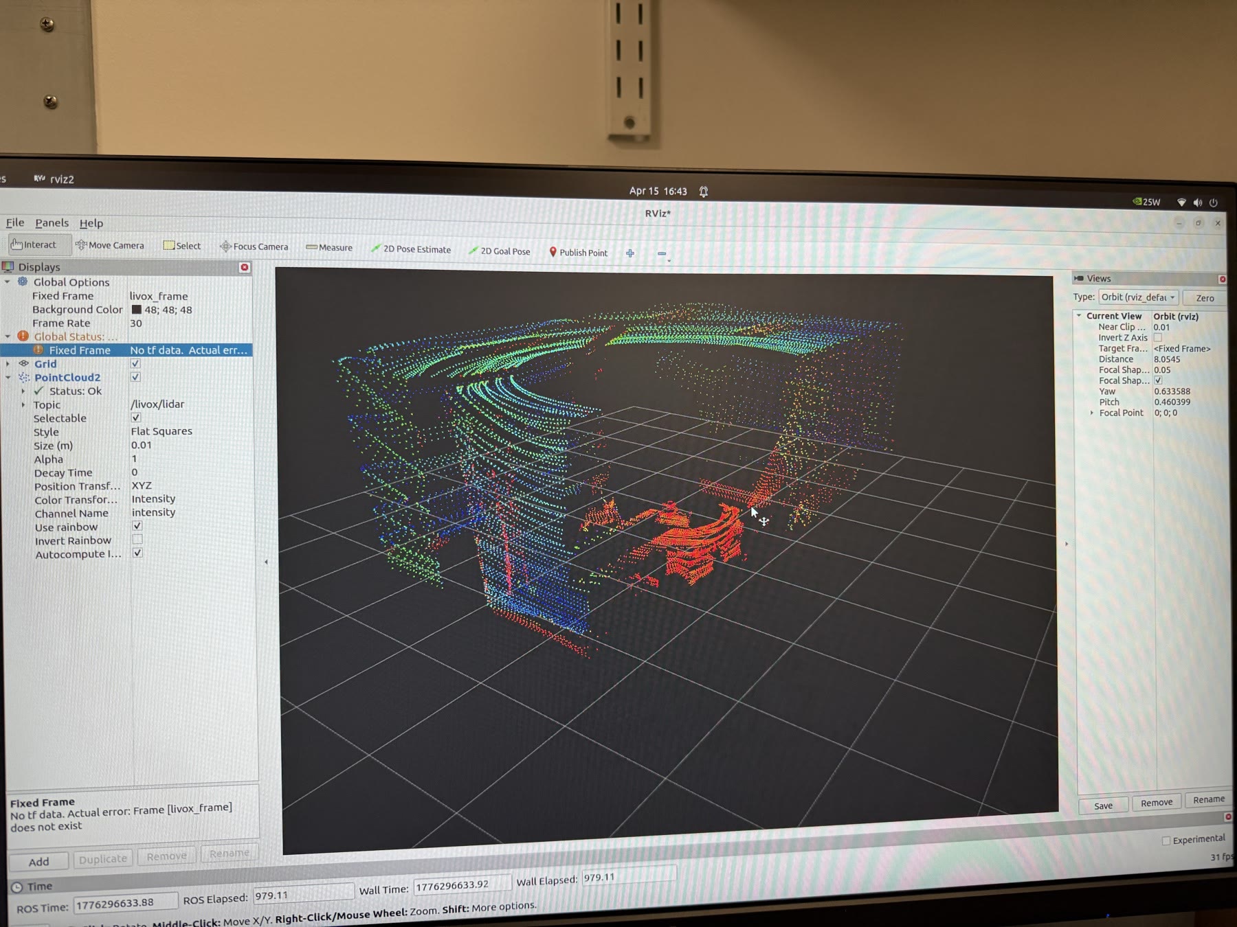Open the volume icon in system tray
This screenshot has width=1237, height=927.
coord(1198,203)
